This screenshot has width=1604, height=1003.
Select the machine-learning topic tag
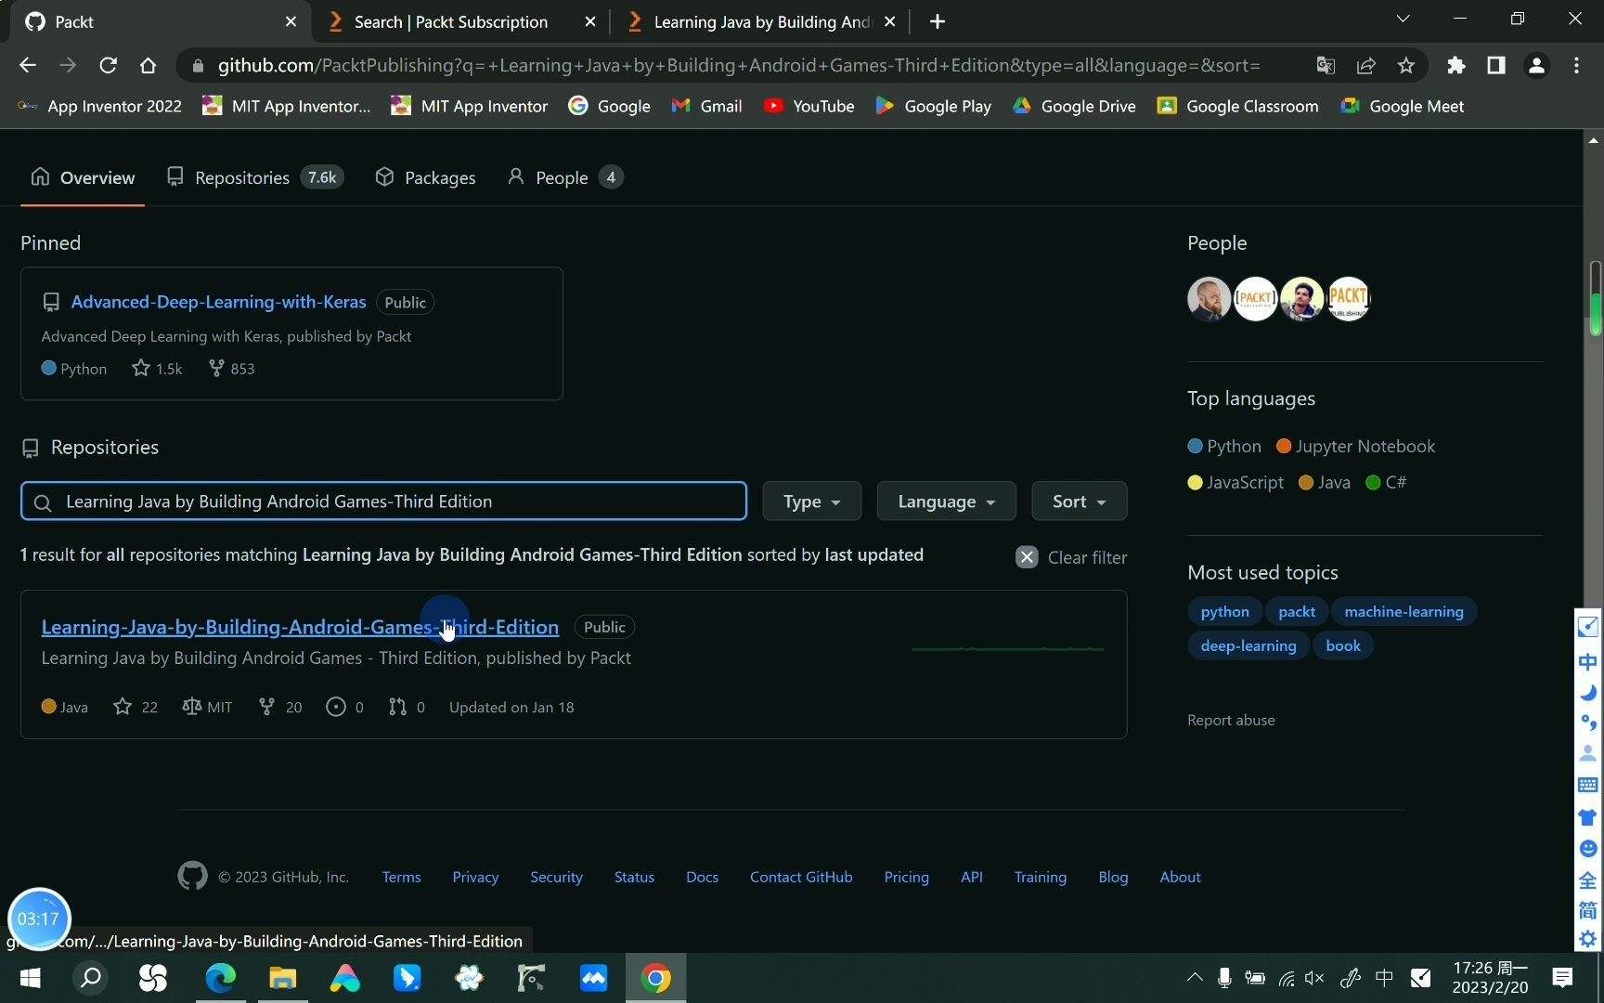point(1403,612)
